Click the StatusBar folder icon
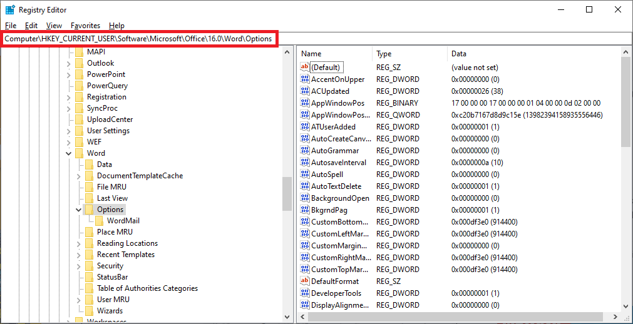Screen dimensions: 633x324 pos(89,277)
